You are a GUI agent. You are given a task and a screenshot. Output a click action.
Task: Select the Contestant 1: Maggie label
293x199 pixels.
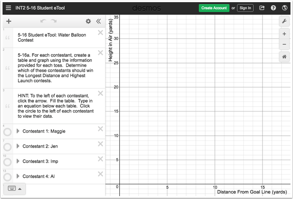tap(44, 131)
